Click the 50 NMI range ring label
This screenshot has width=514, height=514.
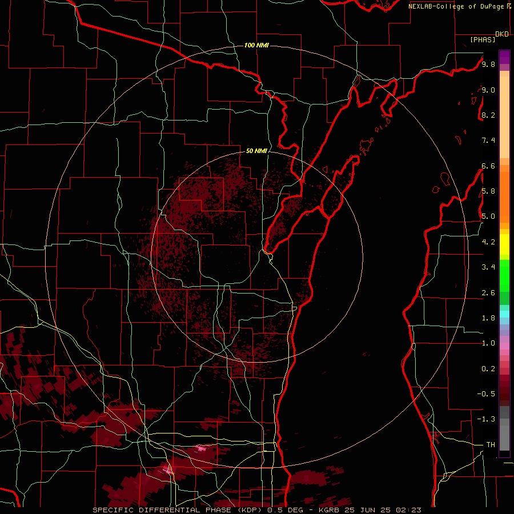point(256,151)
